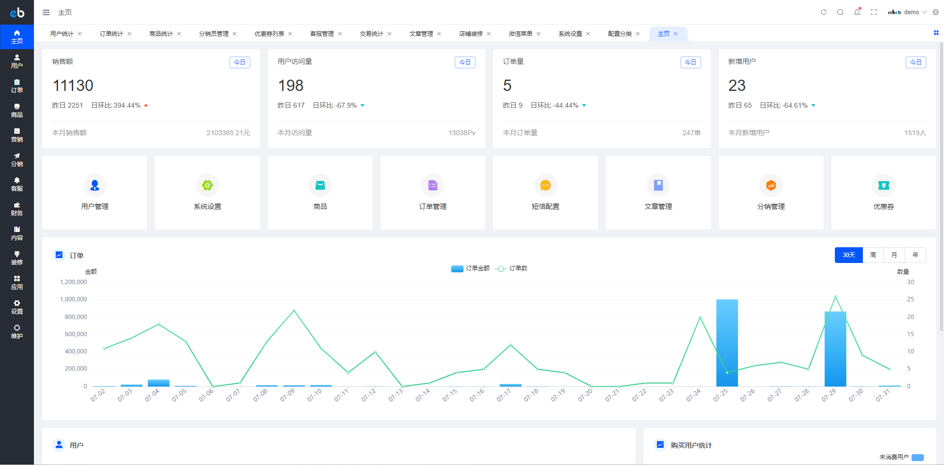Toggle the 订单金额 legend in the chart
The width and height of the screenshot is (944, 465).
[470, 268]
